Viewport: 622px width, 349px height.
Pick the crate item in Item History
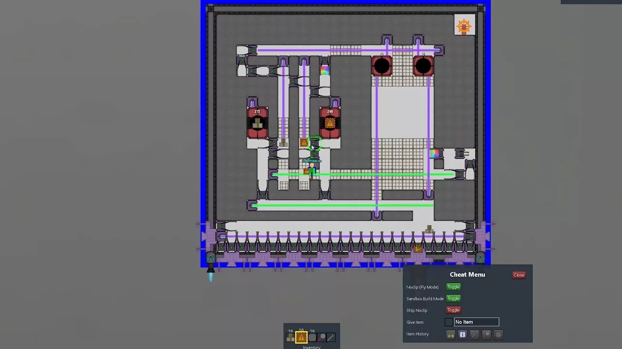pyautogui.click(x=450, y=334)
